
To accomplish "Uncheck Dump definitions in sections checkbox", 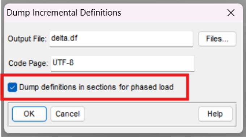I will 12,87.
